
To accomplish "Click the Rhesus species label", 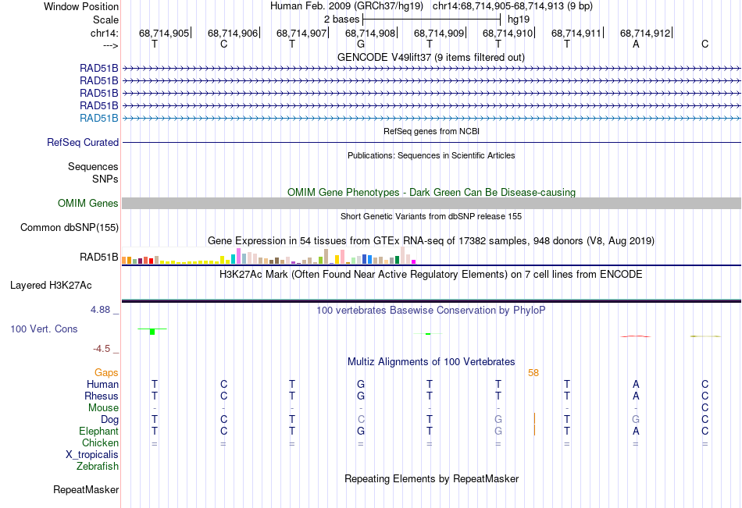I will click(x=102, y=396).
